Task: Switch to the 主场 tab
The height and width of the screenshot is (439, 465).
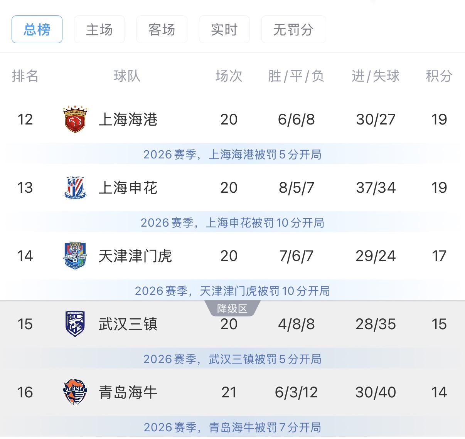Action: point(99,29)
